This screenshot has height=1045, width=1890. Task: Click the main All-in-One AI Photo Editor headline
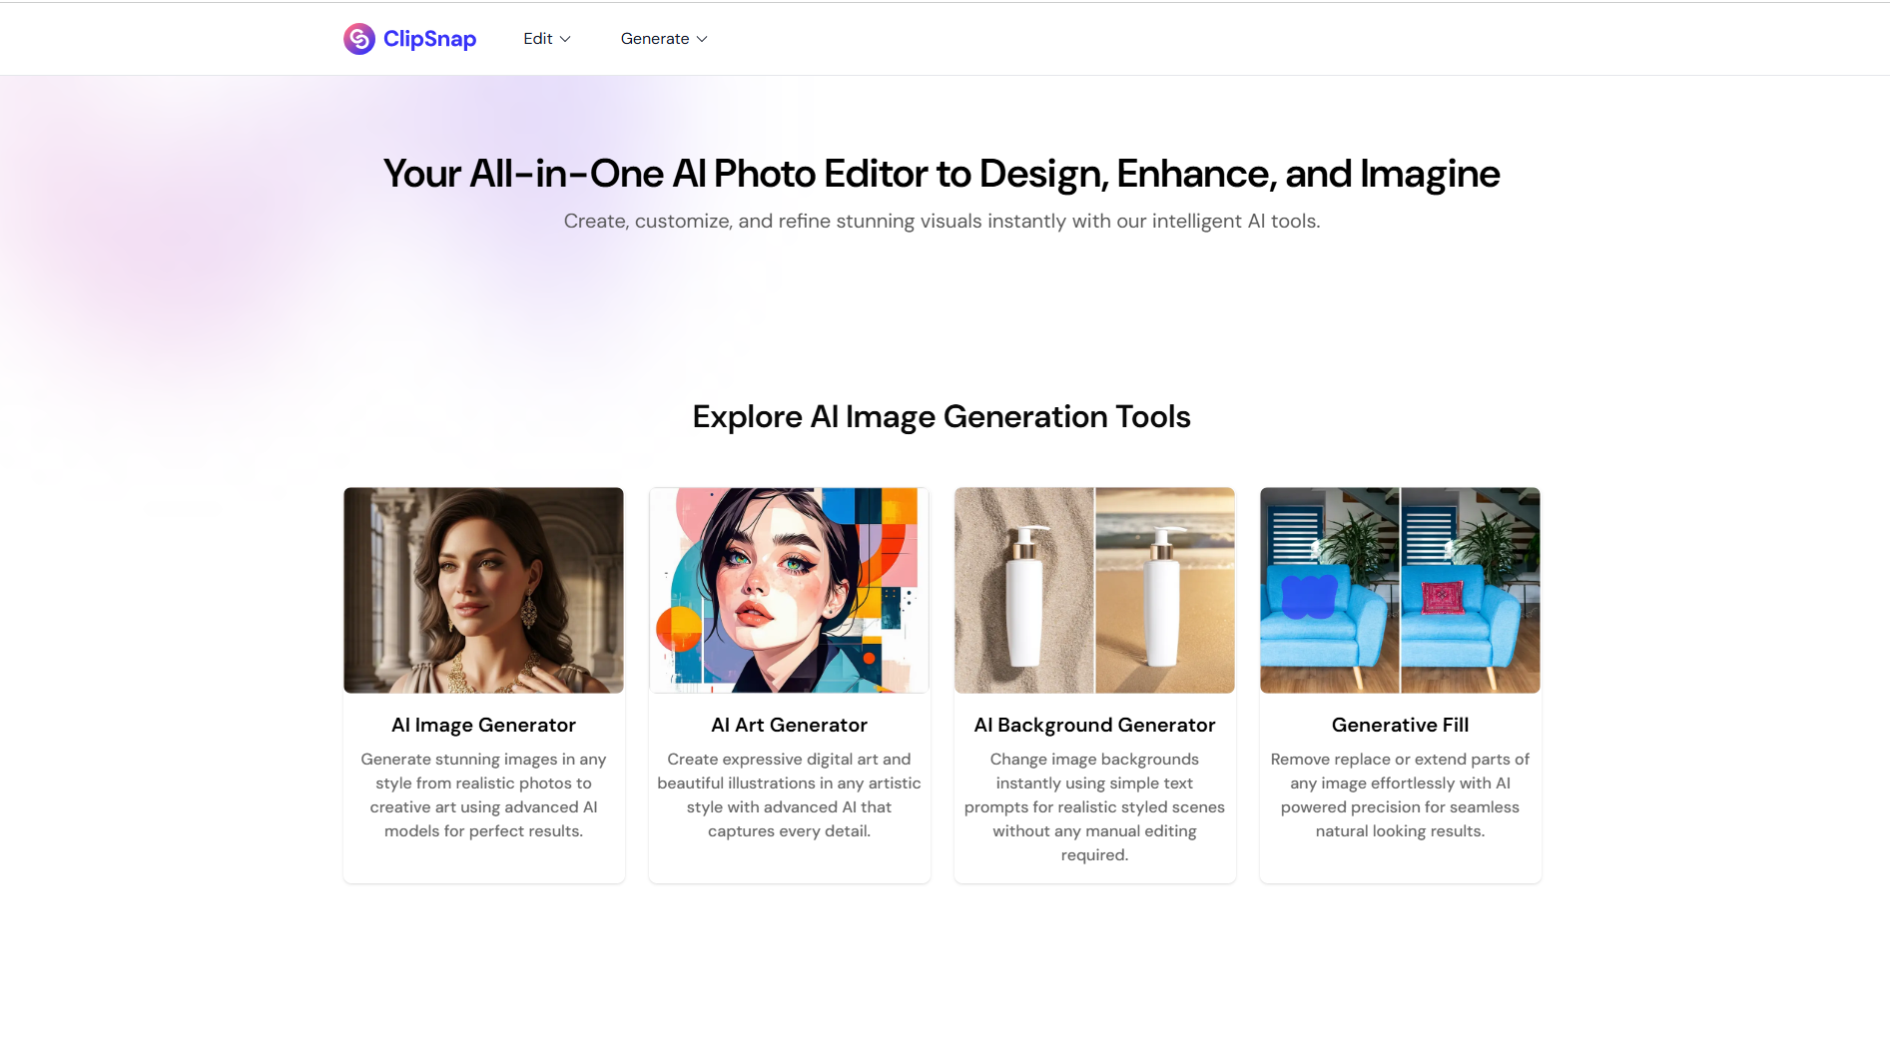tap(942, 174)
